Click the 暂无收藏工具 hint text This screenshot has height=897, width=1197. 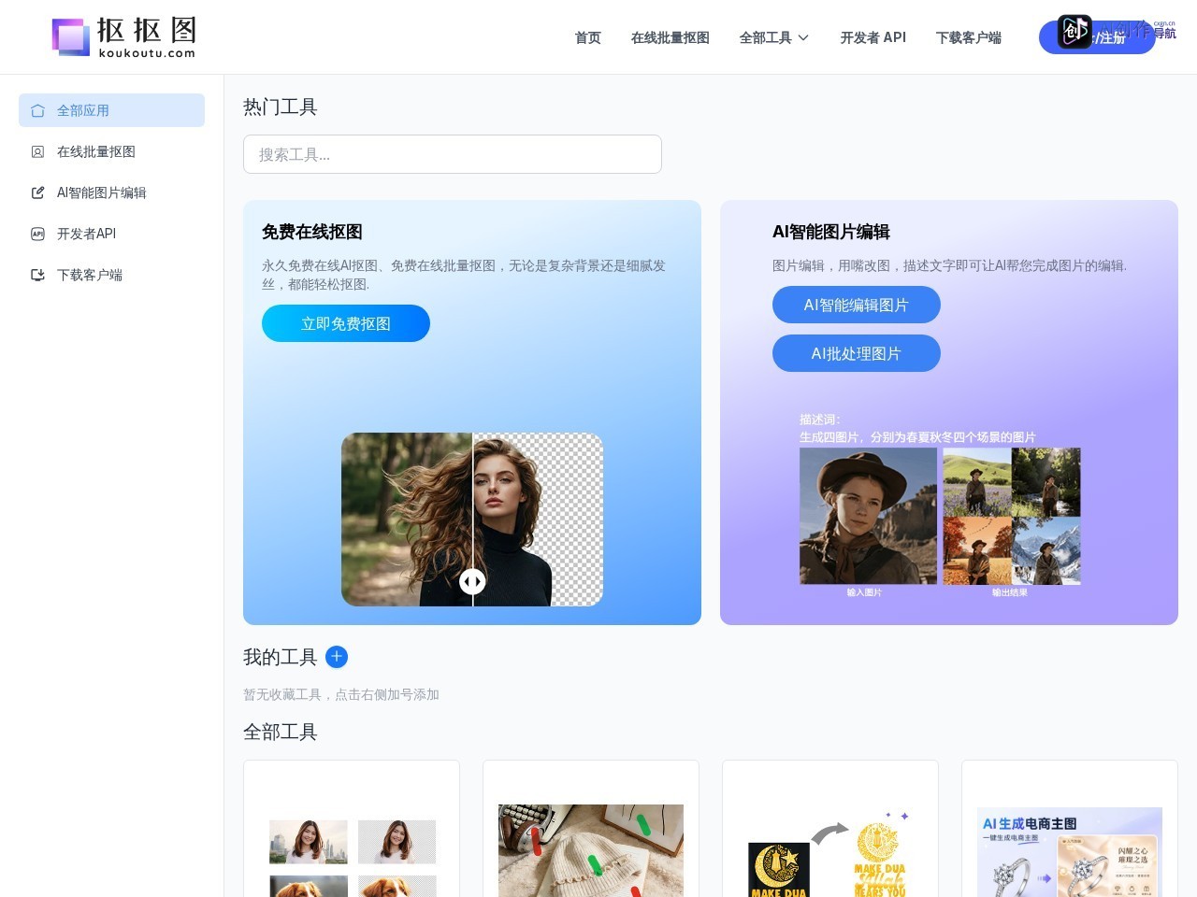click(341, 694)
